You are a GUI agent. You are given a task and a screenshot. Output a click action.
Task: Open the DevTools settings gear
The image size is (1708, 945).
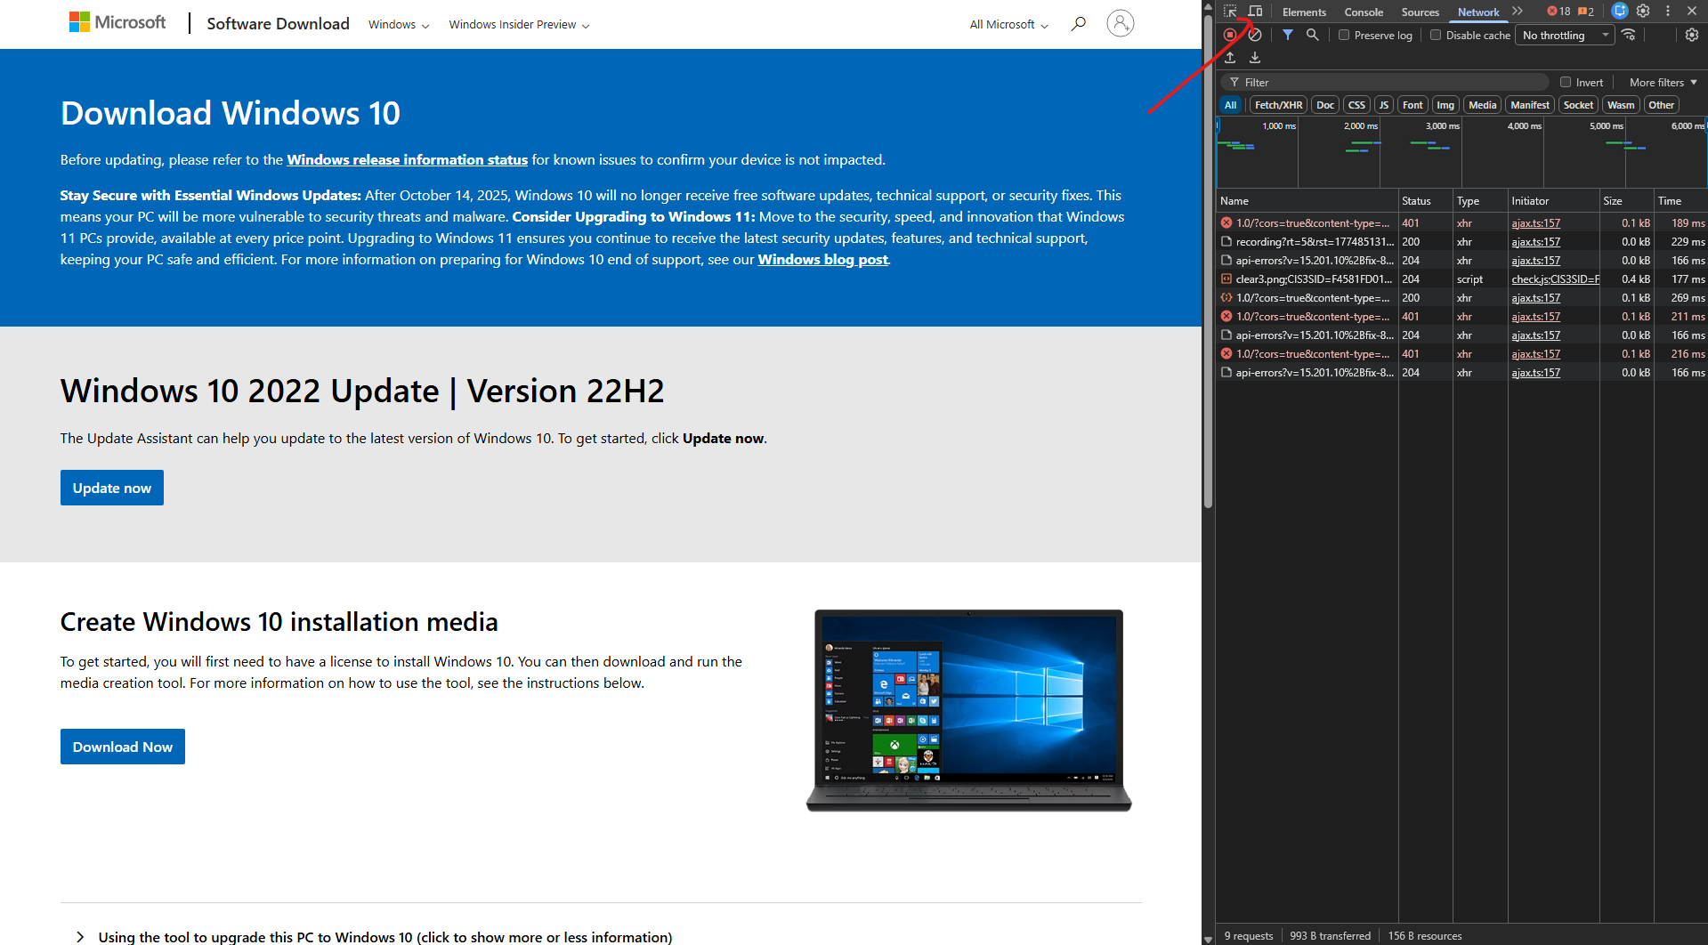coord(1643,12)
